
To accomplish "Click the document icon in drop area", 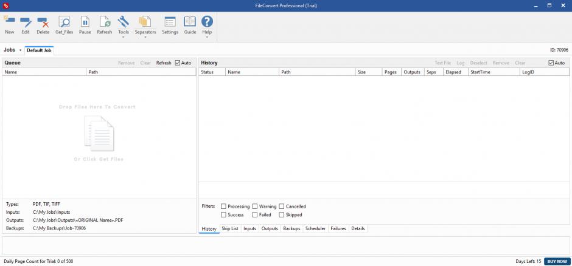I will pyautogui.click(x=99, y=133).
